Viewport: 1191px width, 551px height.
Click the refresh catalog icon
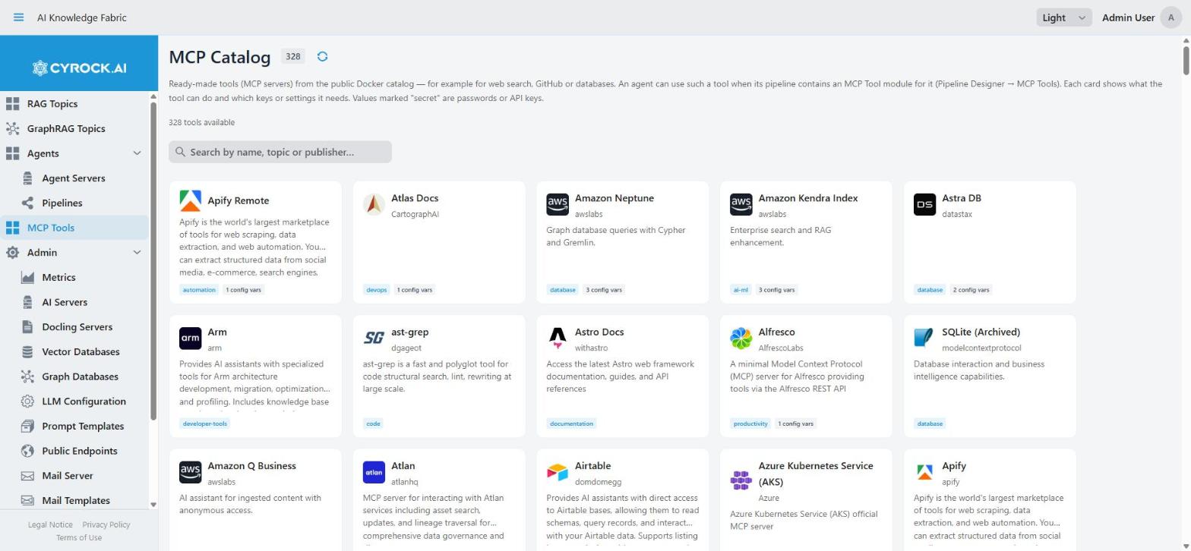click(322, 56)
